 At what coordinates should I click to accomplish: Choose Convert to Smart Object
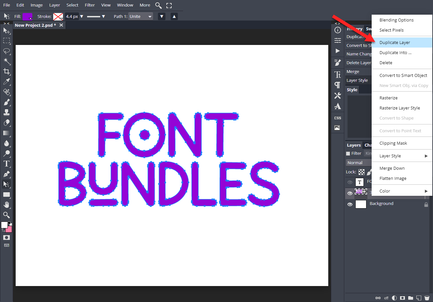[402, 75]
